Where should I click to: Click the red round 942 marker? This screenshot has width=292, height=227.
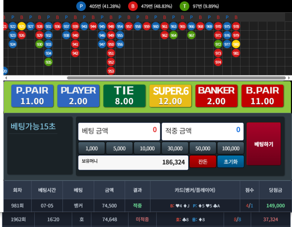tap(75, 53)
